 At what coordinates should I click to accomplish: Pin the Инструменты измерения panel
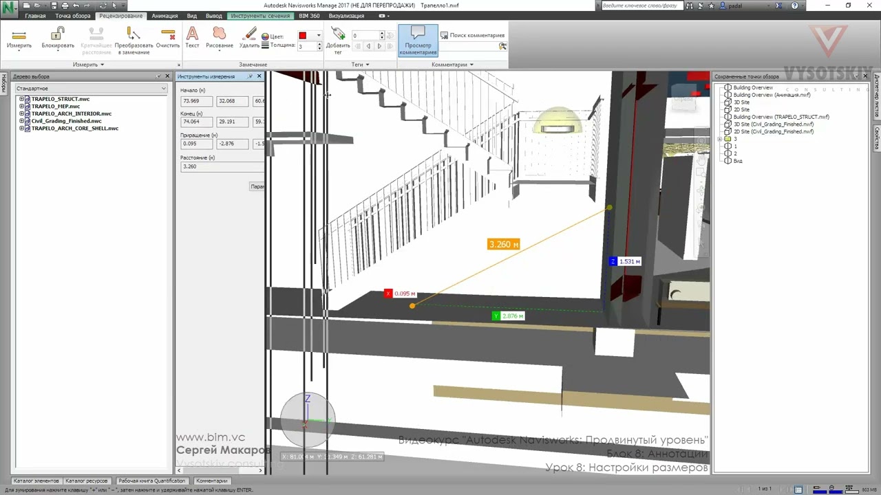click(x=251, y=76)
